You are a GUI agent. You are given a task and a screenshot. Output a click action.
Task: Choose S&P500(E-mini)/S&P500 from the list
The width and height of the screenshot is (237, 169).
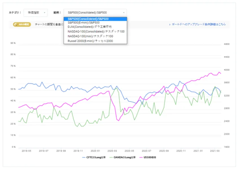tap(84, 23)
